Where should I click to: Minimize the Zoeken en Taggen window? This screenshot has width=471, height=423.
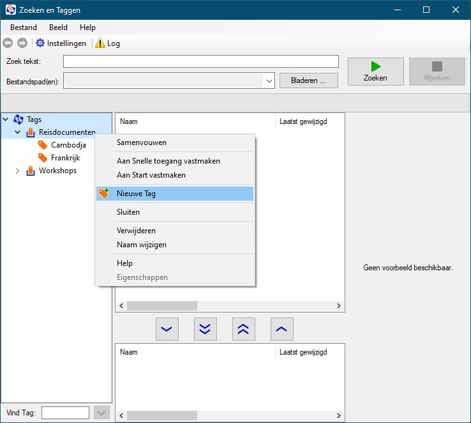click(x=398, y=10)
